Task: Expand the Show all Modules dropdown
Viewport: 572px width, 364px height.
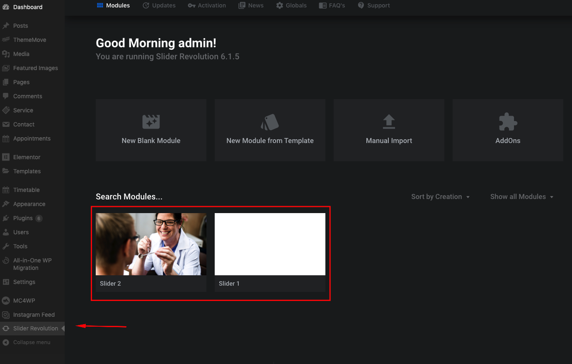Action: [x=522, y=197]
